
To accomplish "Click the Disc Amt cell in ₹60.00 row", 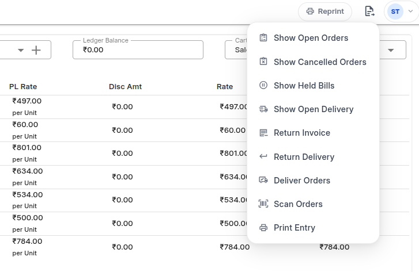I will point(122,130).
